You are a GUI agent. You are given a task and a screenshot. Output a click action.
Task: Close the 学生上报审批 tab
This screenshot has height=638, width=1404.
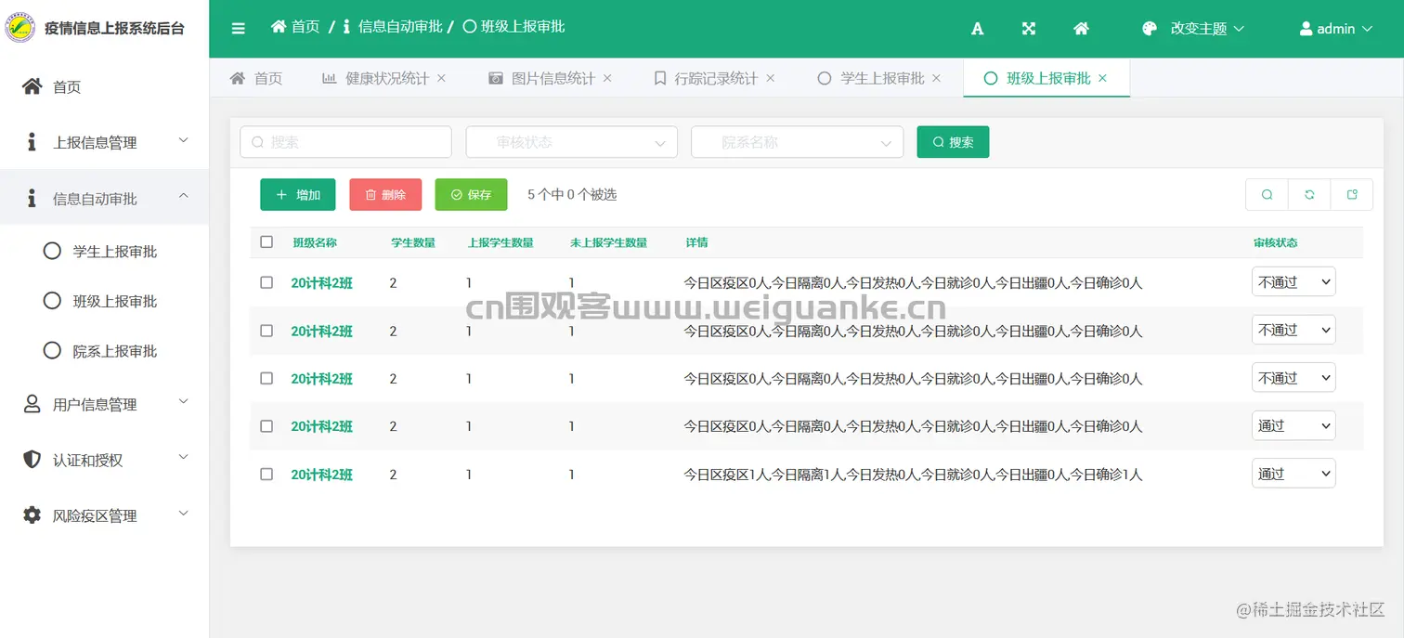click(x=936, y=78)
